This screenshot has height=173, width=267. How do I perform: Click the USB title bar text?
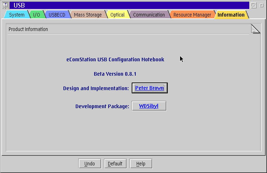(19, 5)
